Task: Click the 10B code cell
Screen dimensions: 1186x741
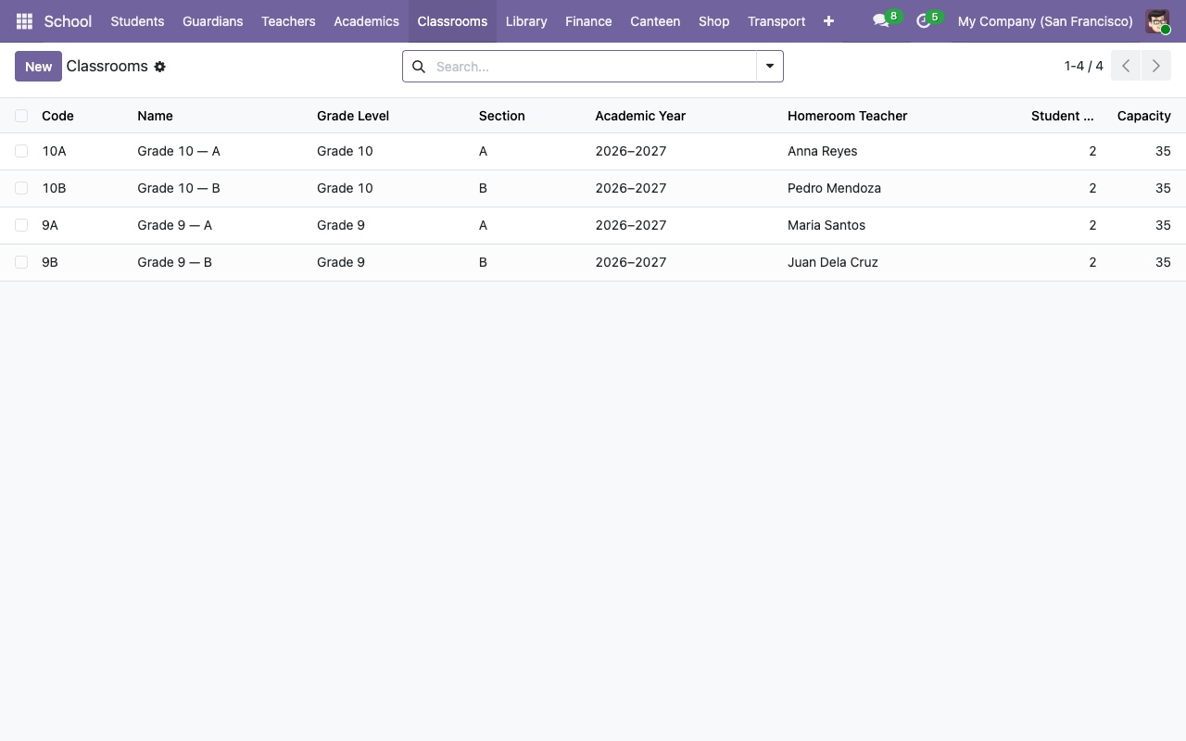Action: tap(54, 188)
